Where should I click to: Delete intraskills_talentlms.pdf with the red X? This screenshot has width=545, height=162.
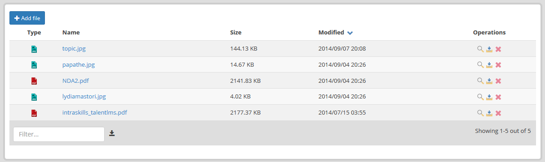[x=498, y=113]
